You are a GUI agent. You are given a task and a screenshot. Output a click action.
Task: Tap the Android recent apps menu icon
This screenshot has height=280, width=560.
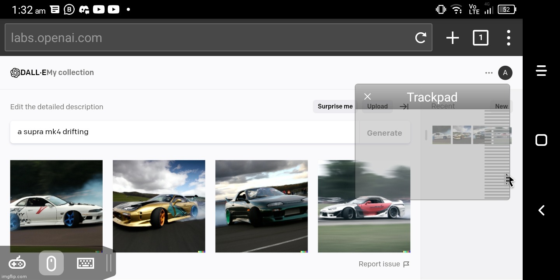point(541,70)
